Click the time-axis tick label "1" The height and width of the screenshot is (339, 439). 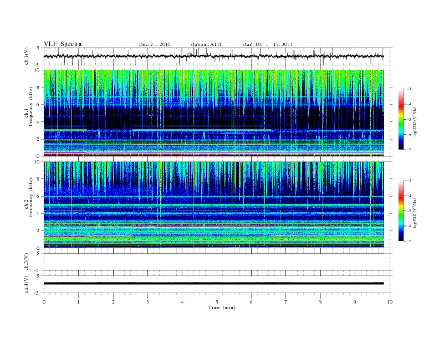tap(79, 302)
